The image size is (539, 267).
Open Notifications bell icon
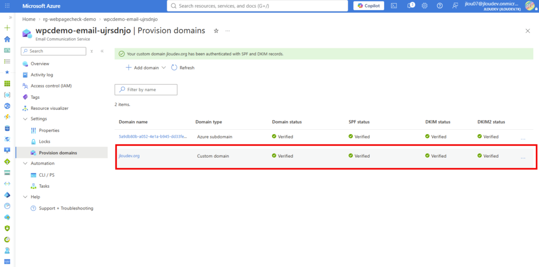tap(410, 6)
